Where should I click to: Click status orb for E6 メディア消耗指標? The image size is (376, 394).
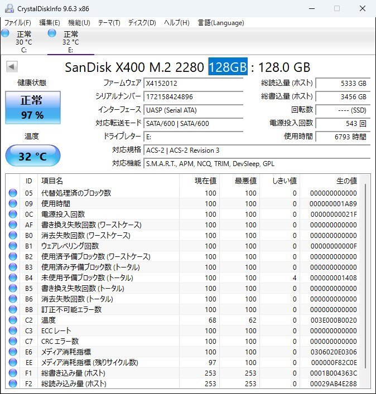coord(13,352)
